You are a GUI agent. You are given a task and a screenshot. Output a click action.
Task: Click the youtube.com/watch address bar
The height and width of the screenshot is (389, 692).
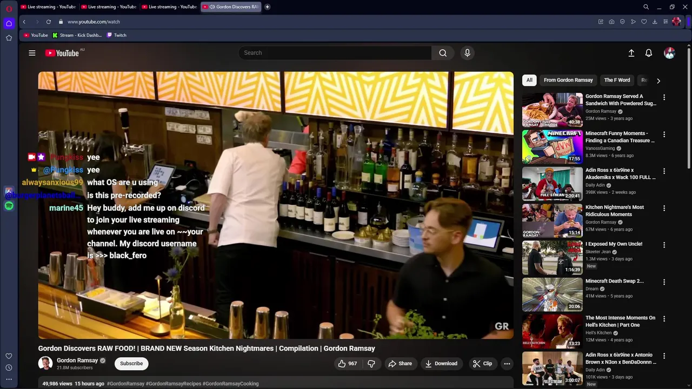[x=324, y=22]
